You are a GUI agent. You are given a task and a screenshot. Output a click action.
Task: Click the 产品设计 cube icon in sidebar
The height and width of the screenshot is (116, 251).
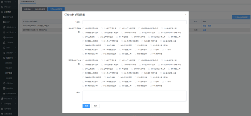(x=2, y=7)
